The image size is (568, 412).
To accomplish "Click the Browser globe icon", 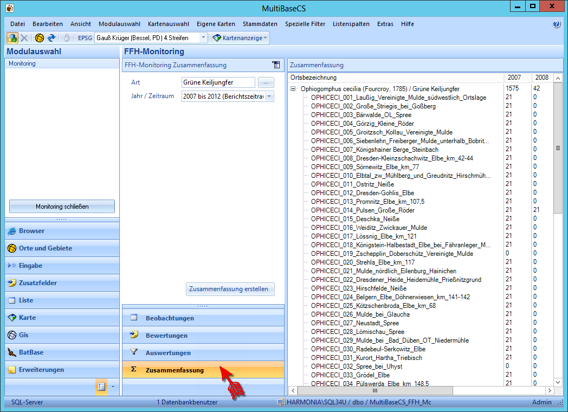I will click(x=12, y=231).
